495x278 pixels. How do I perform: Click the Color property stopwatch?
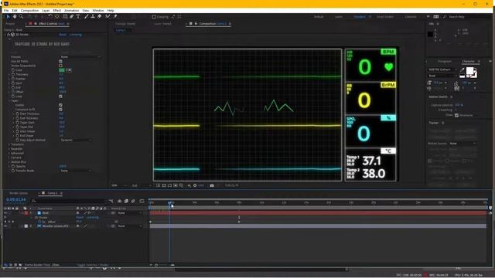[x=13, y=70]
